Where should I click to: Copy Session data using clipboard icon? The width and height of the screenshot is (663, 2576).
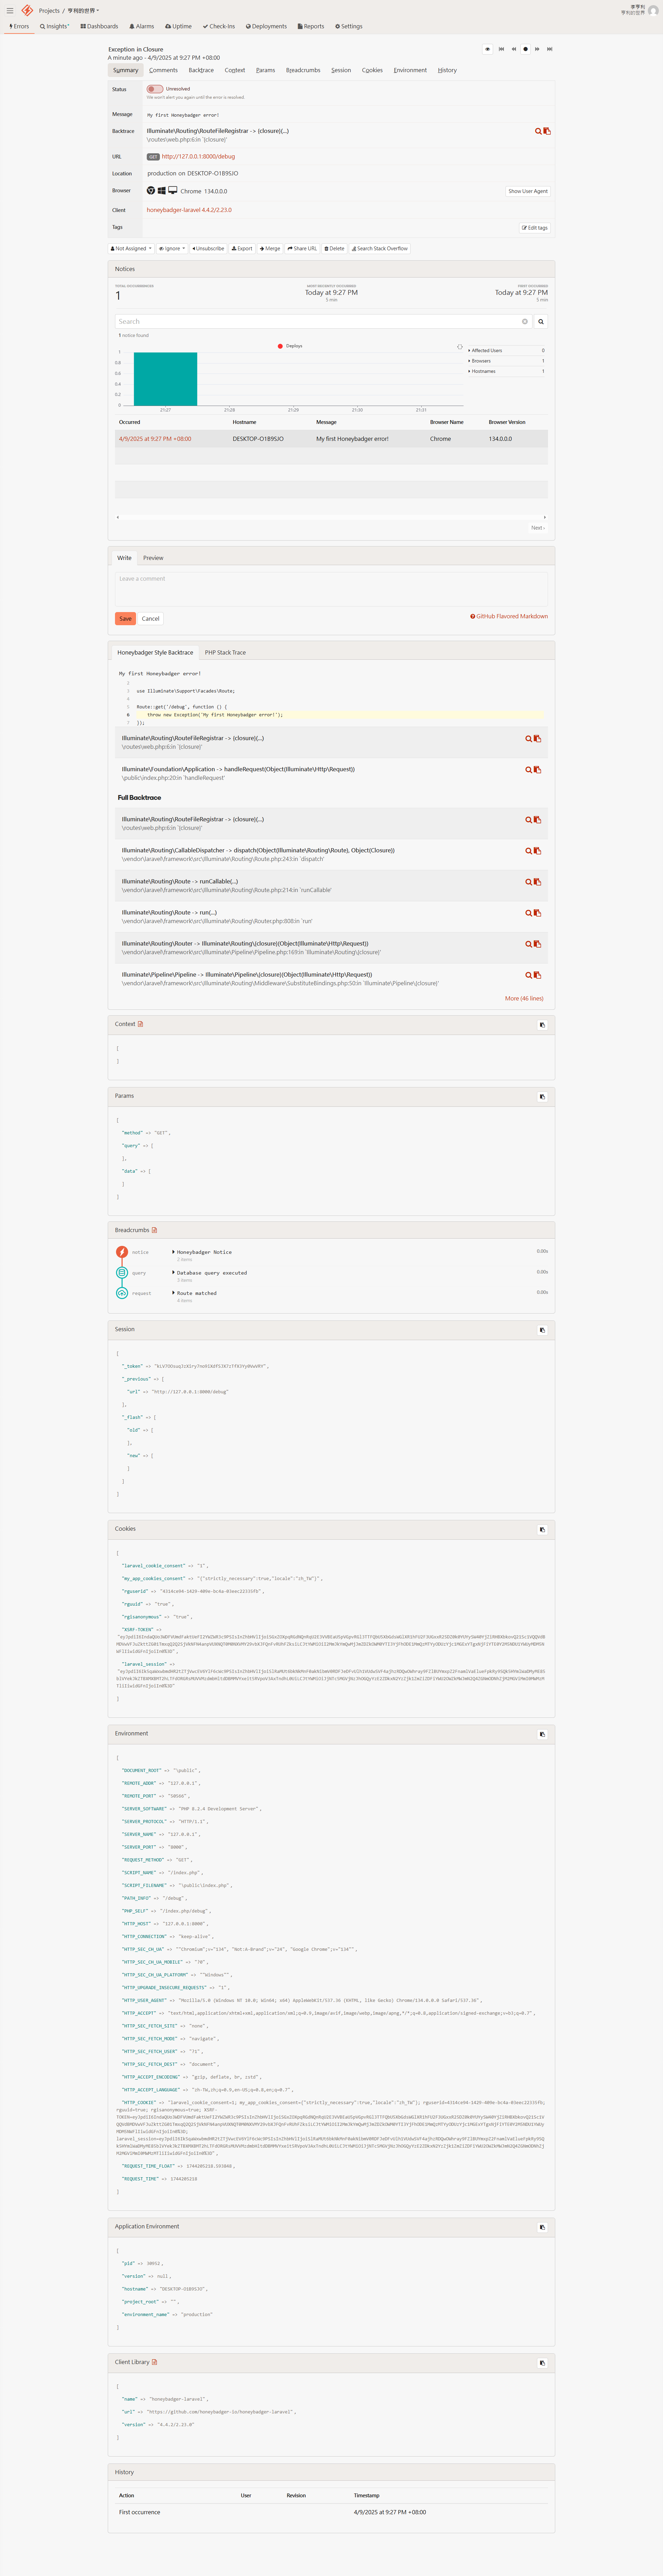(x=542, y=1330)
